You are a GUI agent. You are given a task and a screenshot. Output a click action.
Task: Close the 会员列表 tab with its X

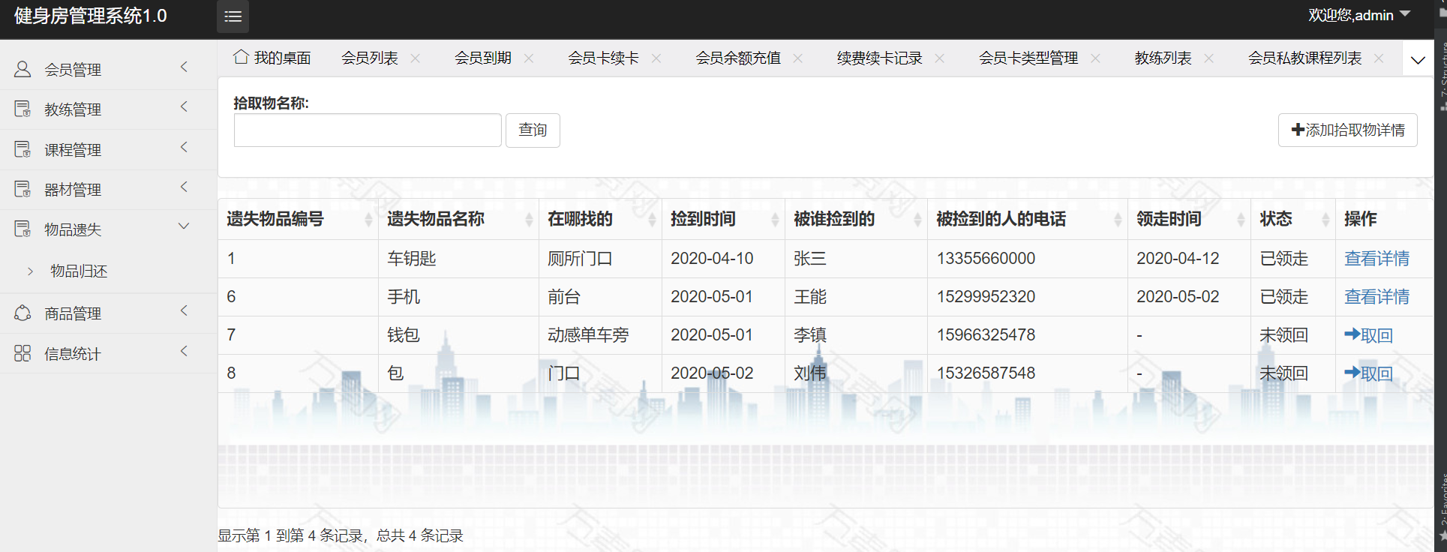416,58
